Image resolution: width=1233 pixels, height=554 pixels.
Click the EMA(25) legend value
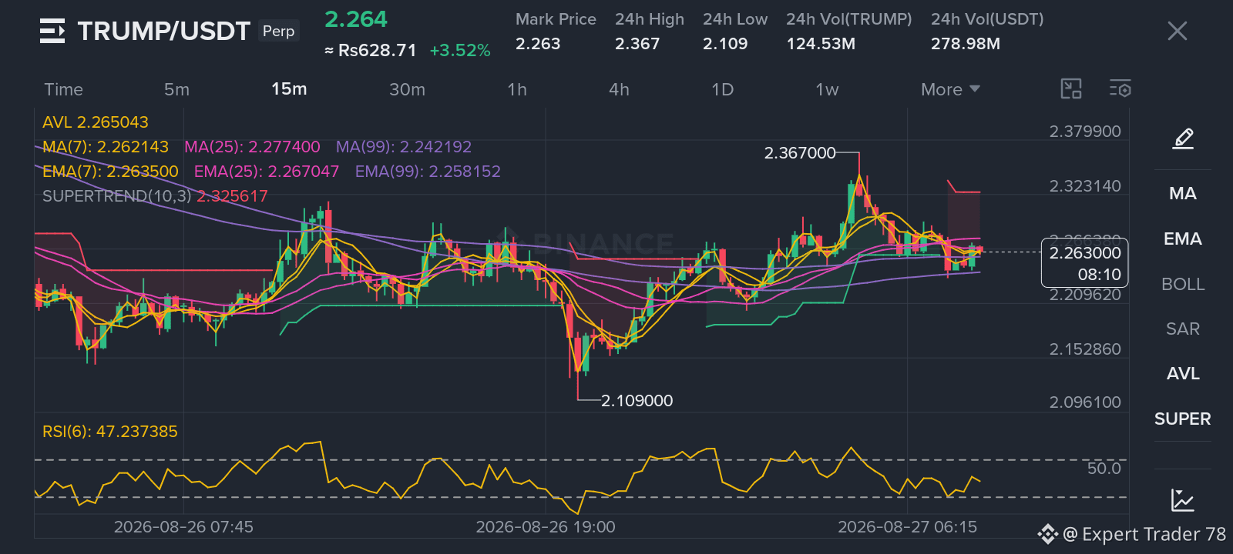(x=267, y=172)
